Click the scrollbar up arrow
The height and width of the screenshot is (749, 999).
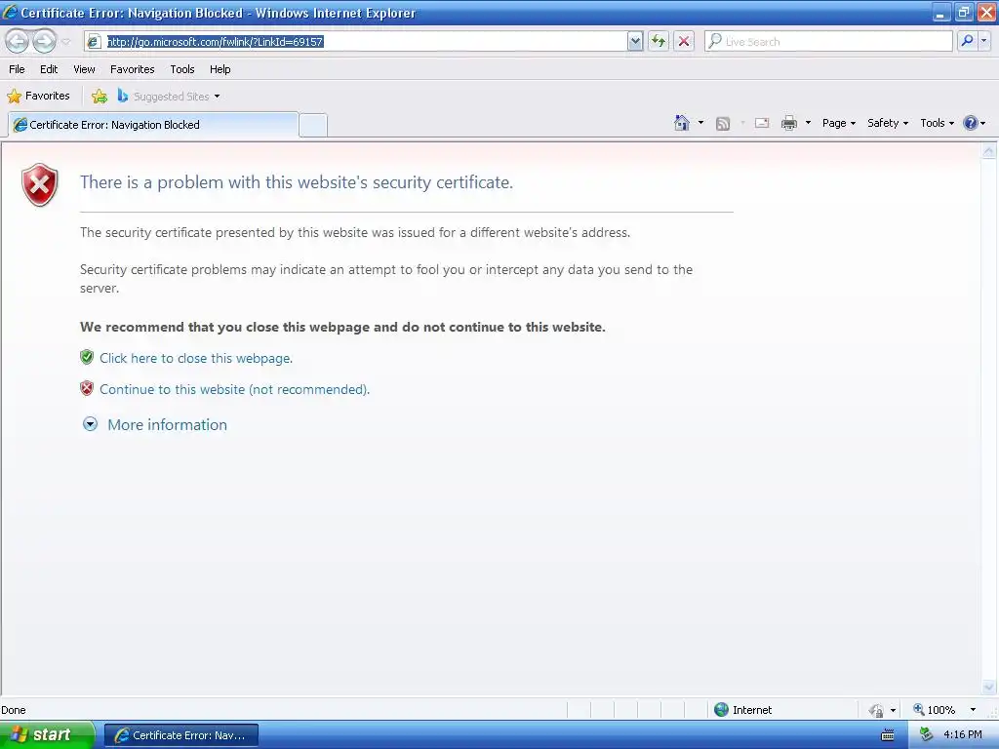point(989,151)
